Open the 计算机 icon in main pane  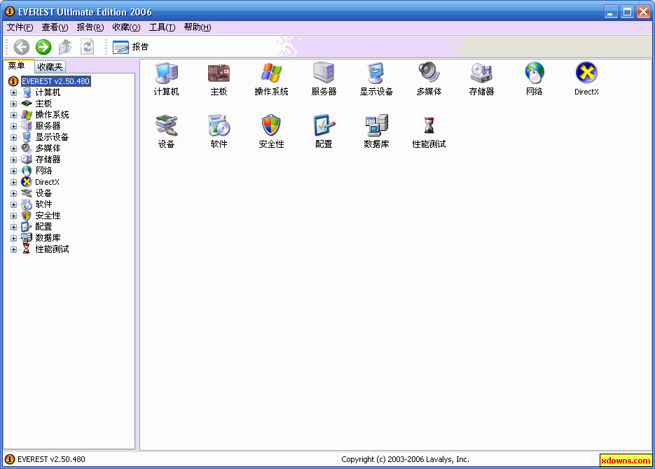coord(166,79)
